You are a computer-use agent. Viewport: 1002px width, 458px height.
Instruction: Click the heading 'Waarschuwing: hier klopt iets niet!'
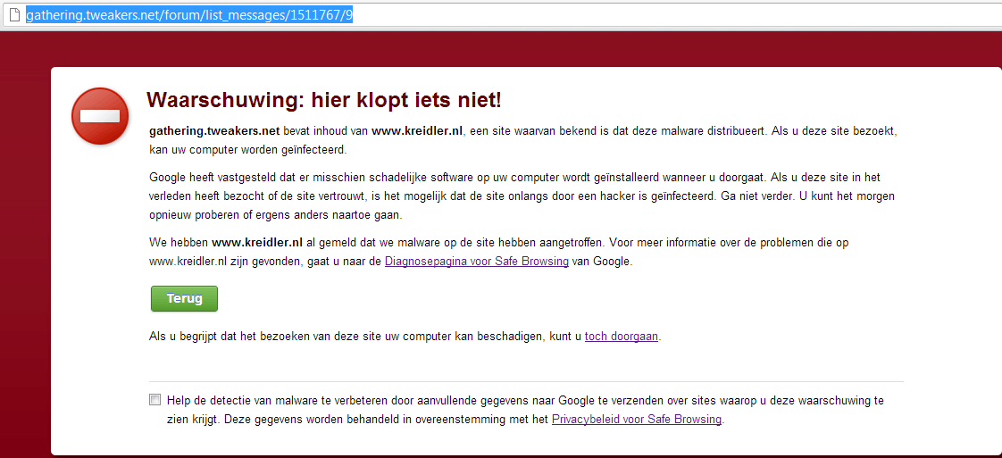coord(324,100)
